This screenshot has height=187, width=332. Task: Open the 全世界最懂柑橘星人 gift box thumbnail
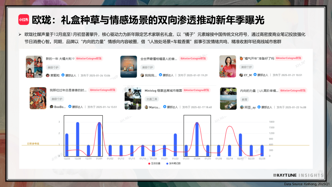pos(129,66)
